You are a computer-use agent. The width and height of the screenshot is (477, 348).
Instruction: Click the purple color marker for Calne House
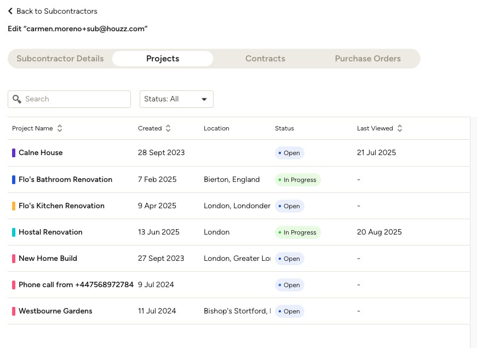pyautogui.click(x=14, y=153)
